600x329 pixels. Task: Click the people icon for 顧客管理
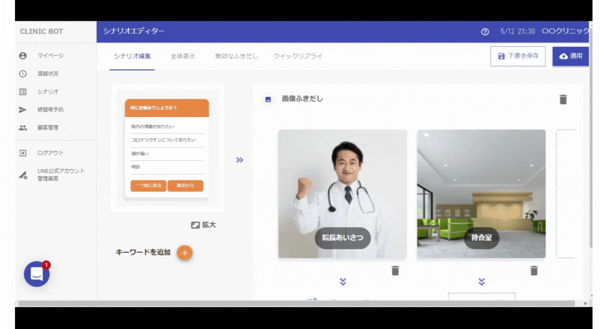[x=23, y=128]
